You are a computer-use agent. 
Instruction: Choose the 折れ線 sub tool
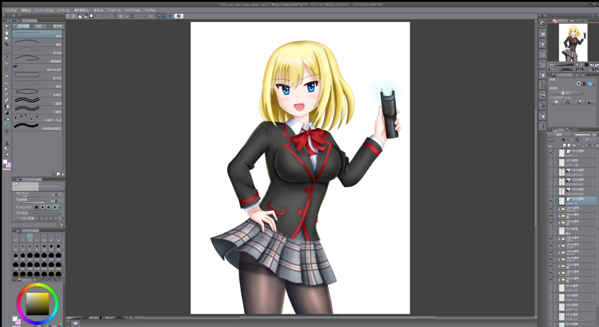(37, 50)
